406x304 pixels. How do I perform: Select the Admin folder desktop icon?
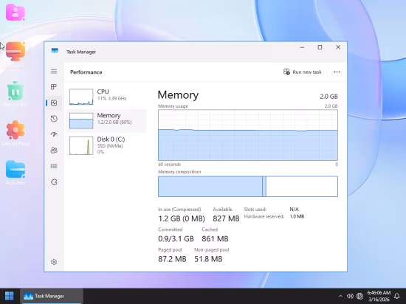(16, 15)
